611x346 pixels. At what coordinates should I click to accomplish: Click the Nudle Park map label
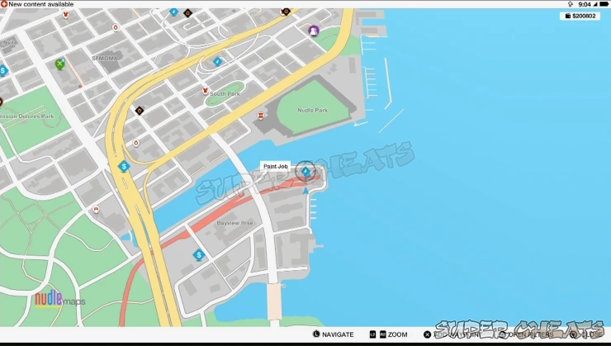click(312, 111)
